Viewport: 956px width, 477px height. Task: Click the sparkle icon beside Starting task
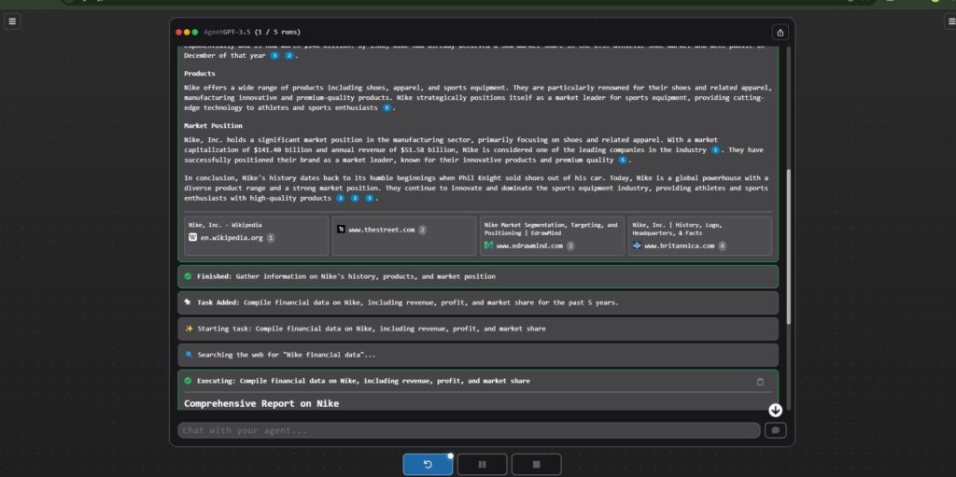click(189, 329)
